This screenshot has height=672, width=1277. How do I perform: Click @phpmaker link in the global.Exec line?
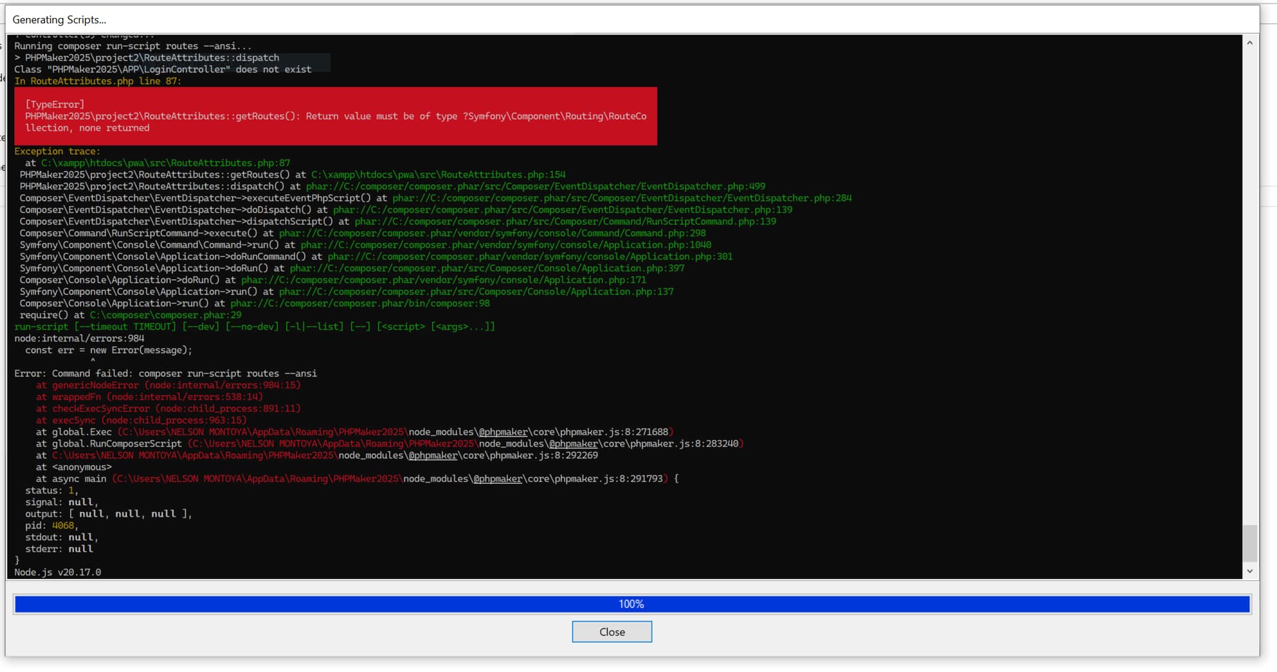503,432
